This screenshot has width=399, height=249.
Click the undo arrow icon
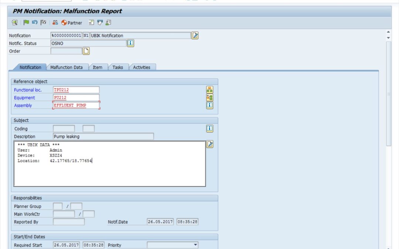pos(34,23)
